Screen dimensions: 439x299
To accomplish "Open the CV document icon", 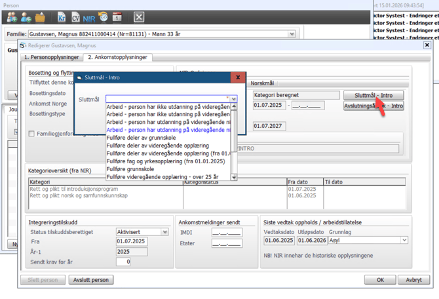I will (x=75, y=17).
